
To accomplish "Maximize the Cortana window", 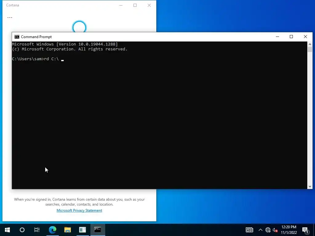I will 135,5.
